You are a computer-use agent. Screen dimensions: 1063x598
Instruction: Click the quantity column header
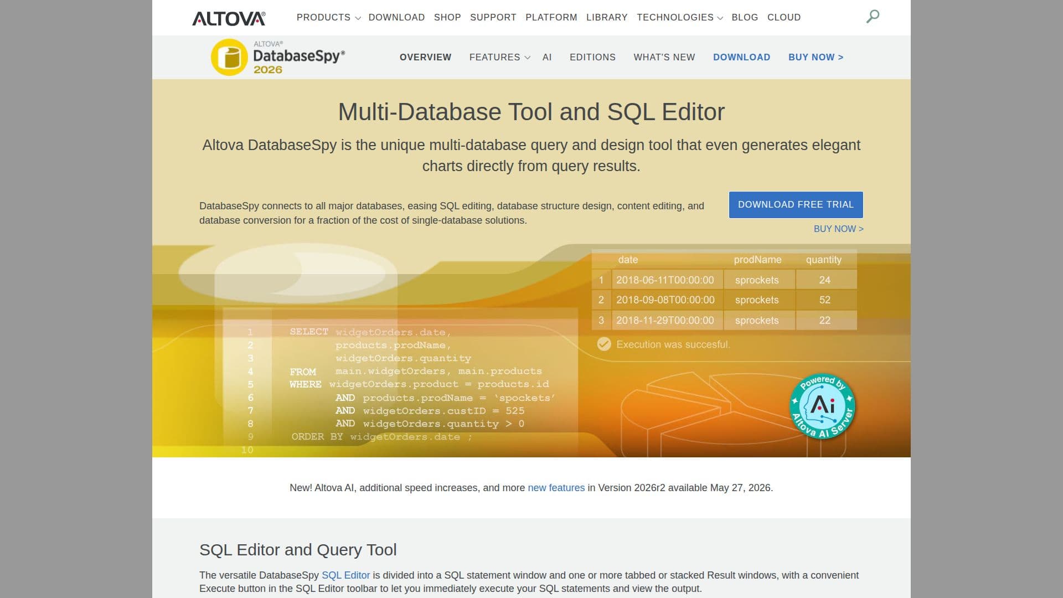pos(823,260)
